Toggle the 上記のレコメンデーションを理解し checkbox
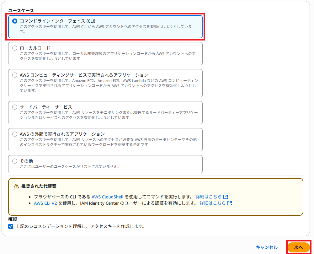 pyautogui.click(x=11, y=226)
